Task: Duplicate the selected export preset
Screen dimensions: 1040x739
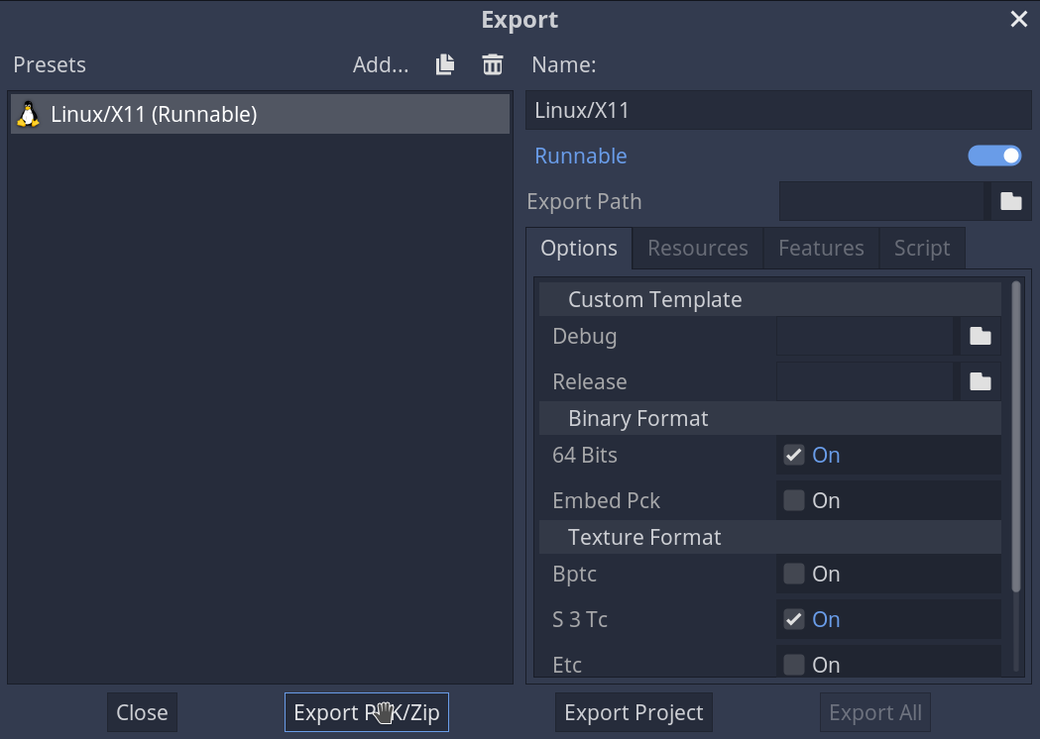Action: pos(445,64)
